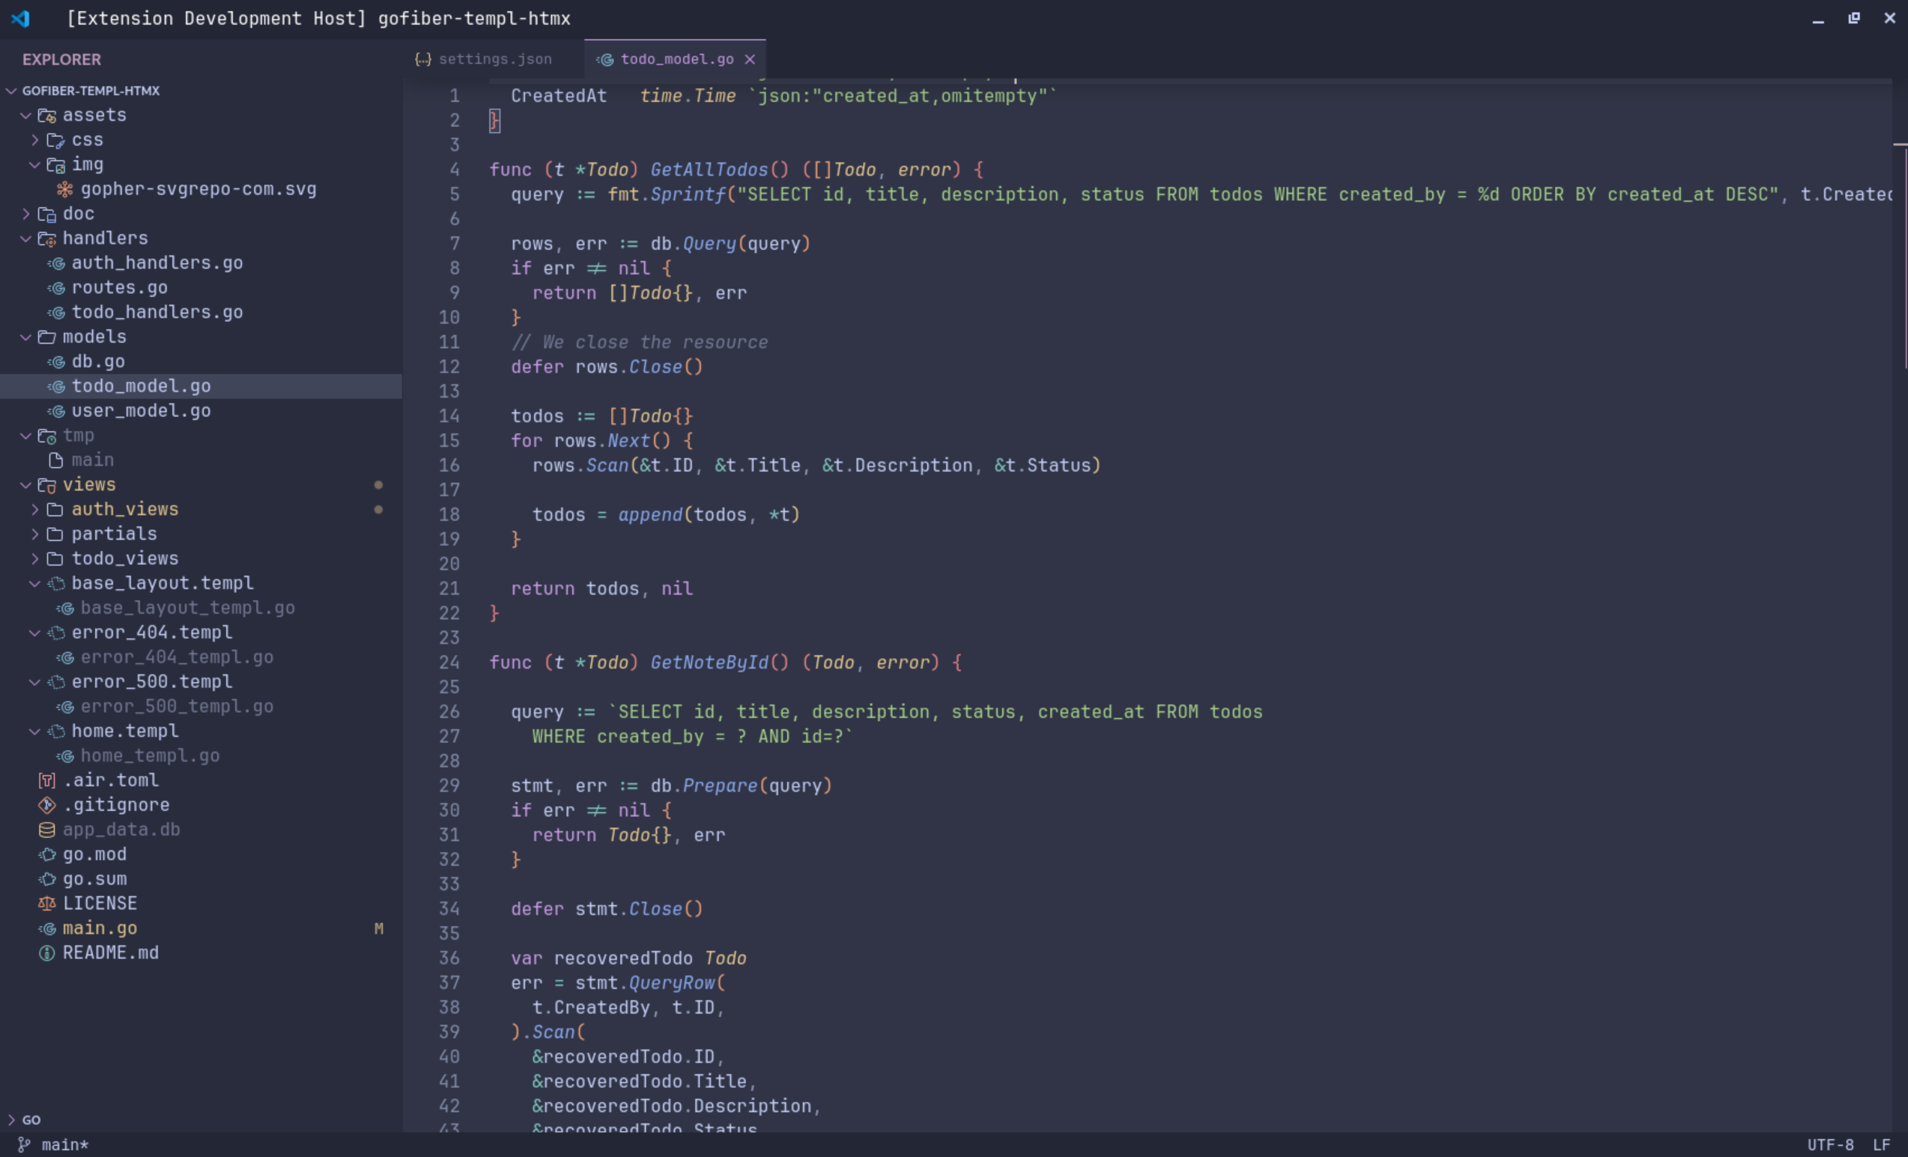
Task: Click the EXPLORER panel header
Action: [61, 59]
